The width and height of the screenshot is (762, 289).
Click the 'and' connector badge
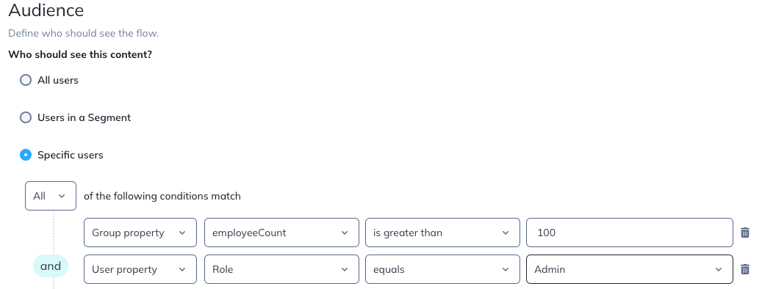tap(51, 266)
